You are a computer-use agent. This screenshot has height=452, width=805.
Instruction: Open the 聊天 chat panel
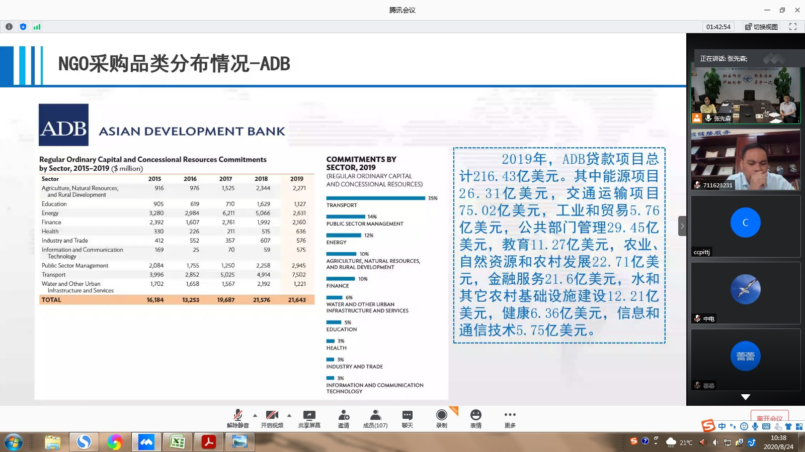(x=407, y=418)
